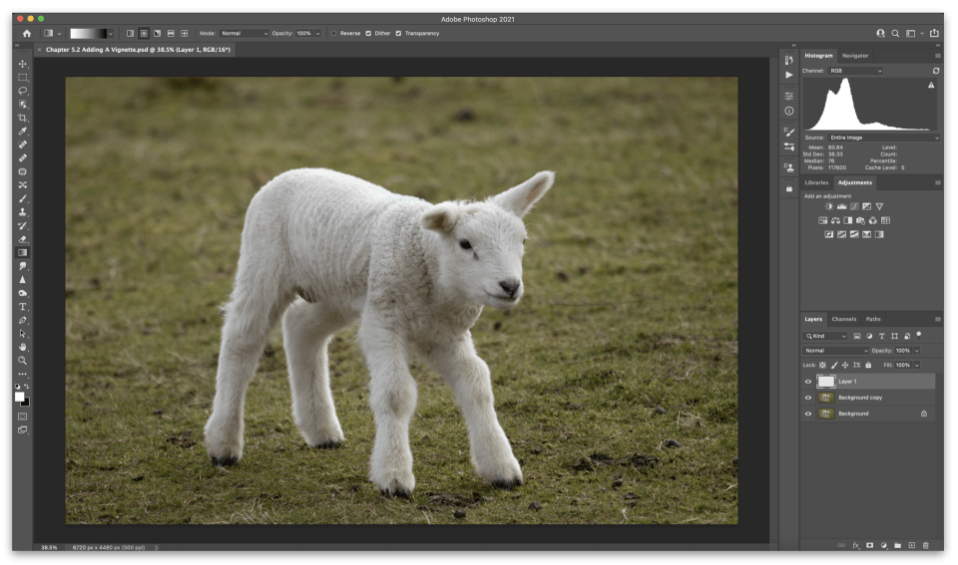Select the Lasso tool
958x565 pixels.
coord(23,91)
